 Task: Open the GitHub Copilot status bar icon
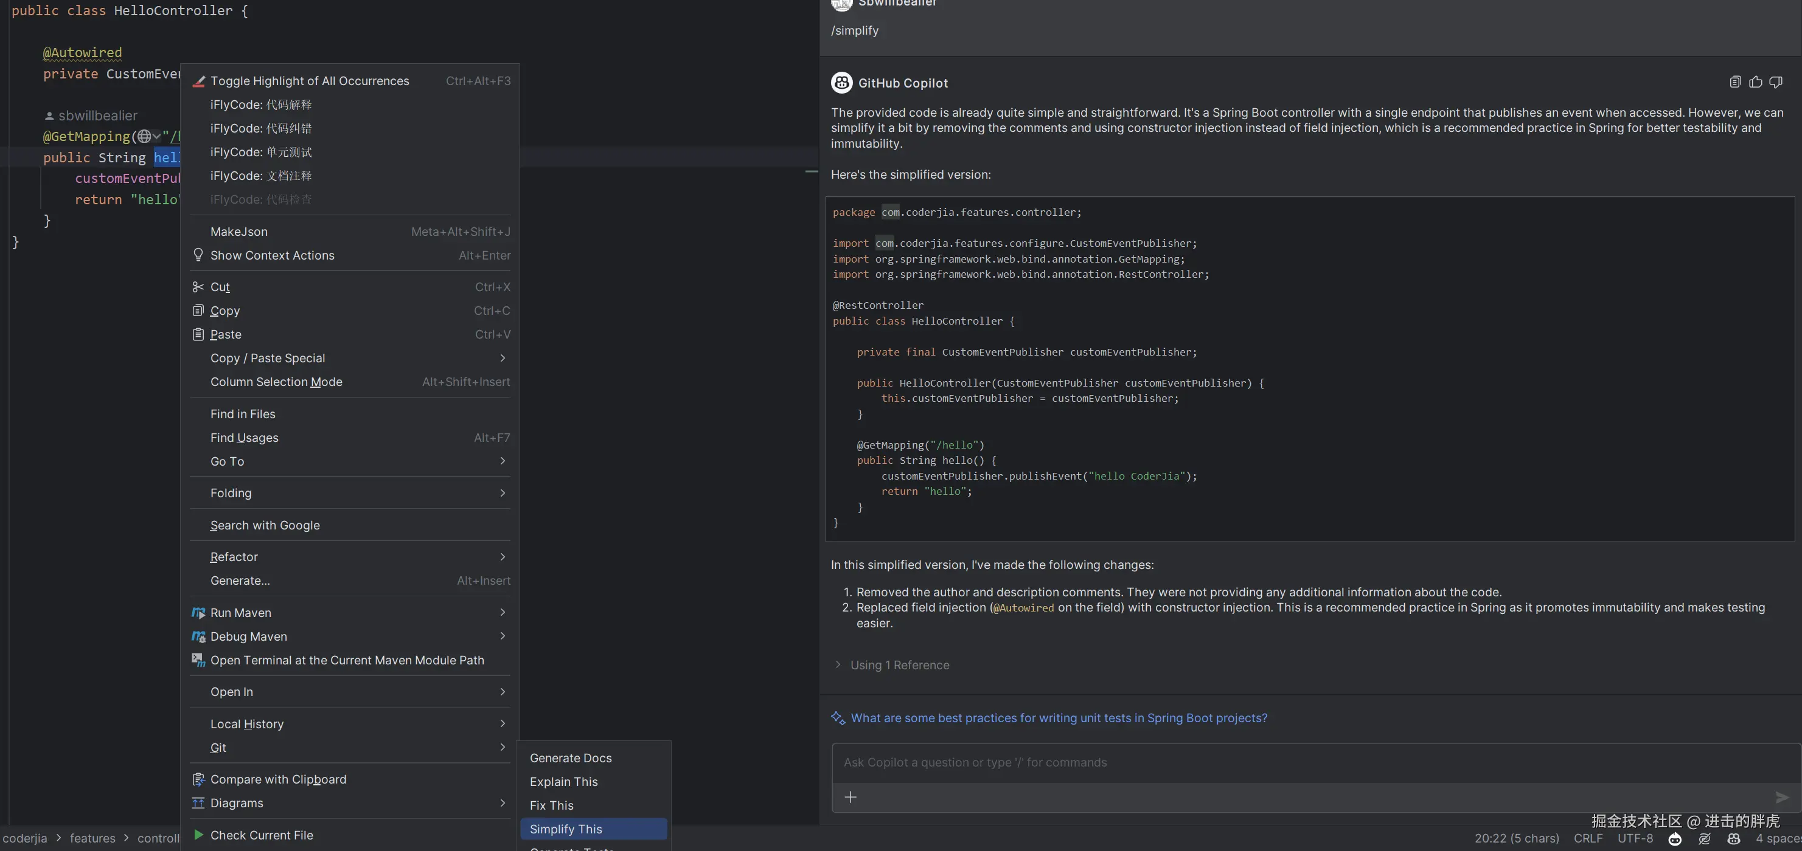[1733, 838]
